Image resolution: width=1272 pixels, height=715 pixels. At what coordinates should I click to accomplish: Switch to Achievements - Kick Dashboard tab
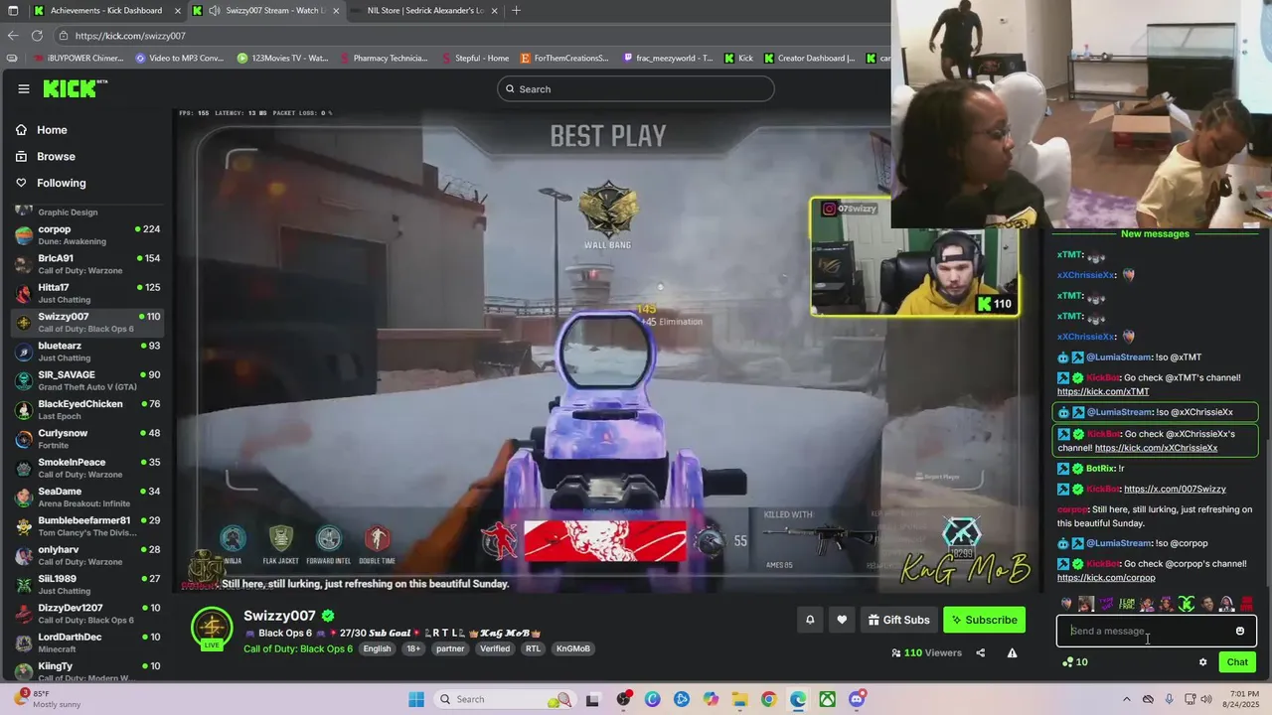pyautogui.click(x=105, y=11)
